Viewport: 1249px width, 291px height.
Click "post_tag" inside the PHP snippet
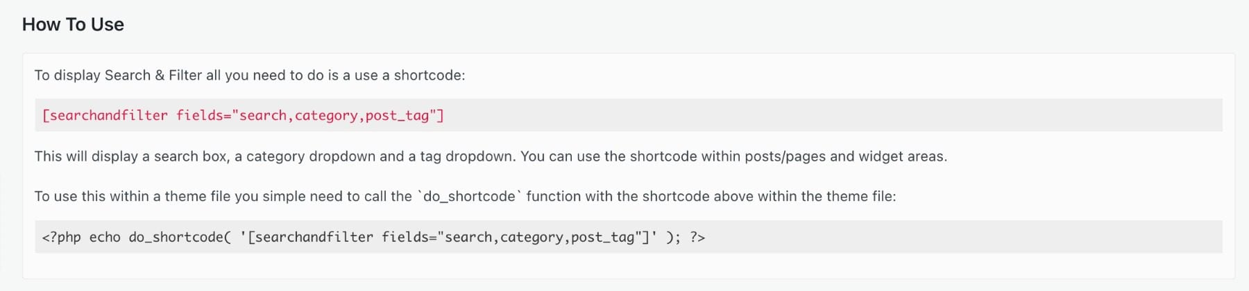coord(602,237)
